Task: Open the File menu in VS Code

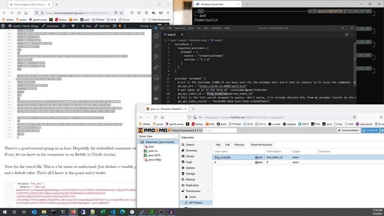Action: tap(162, 28)
